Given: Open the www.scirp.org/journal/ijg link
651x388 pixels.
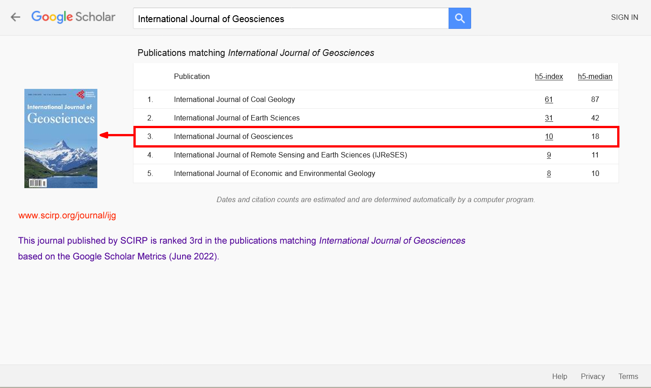Looking at the screenshot, I should click(67, 215).
